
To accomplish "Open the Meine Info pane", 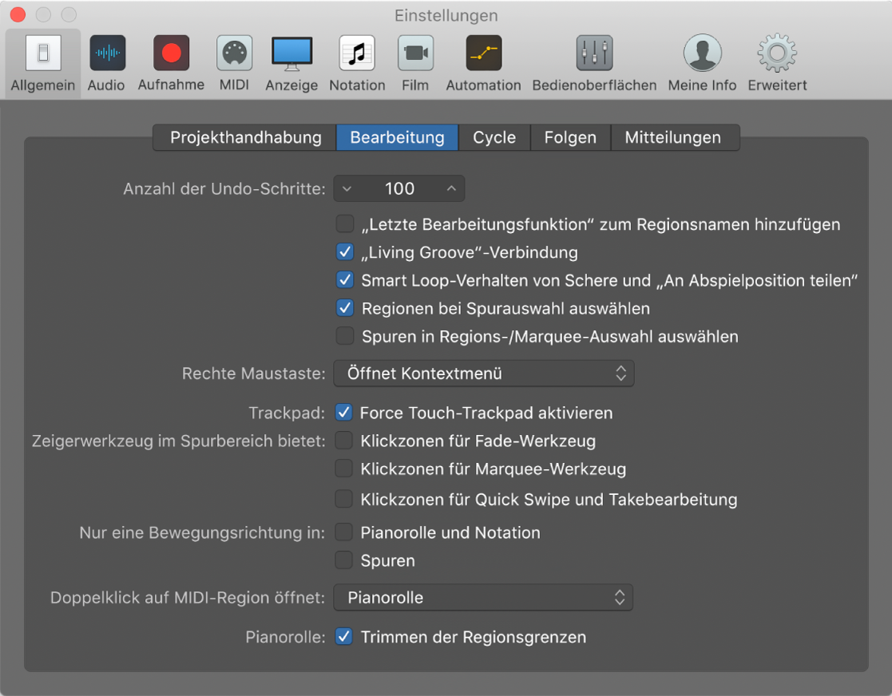I will pos(703,63).
